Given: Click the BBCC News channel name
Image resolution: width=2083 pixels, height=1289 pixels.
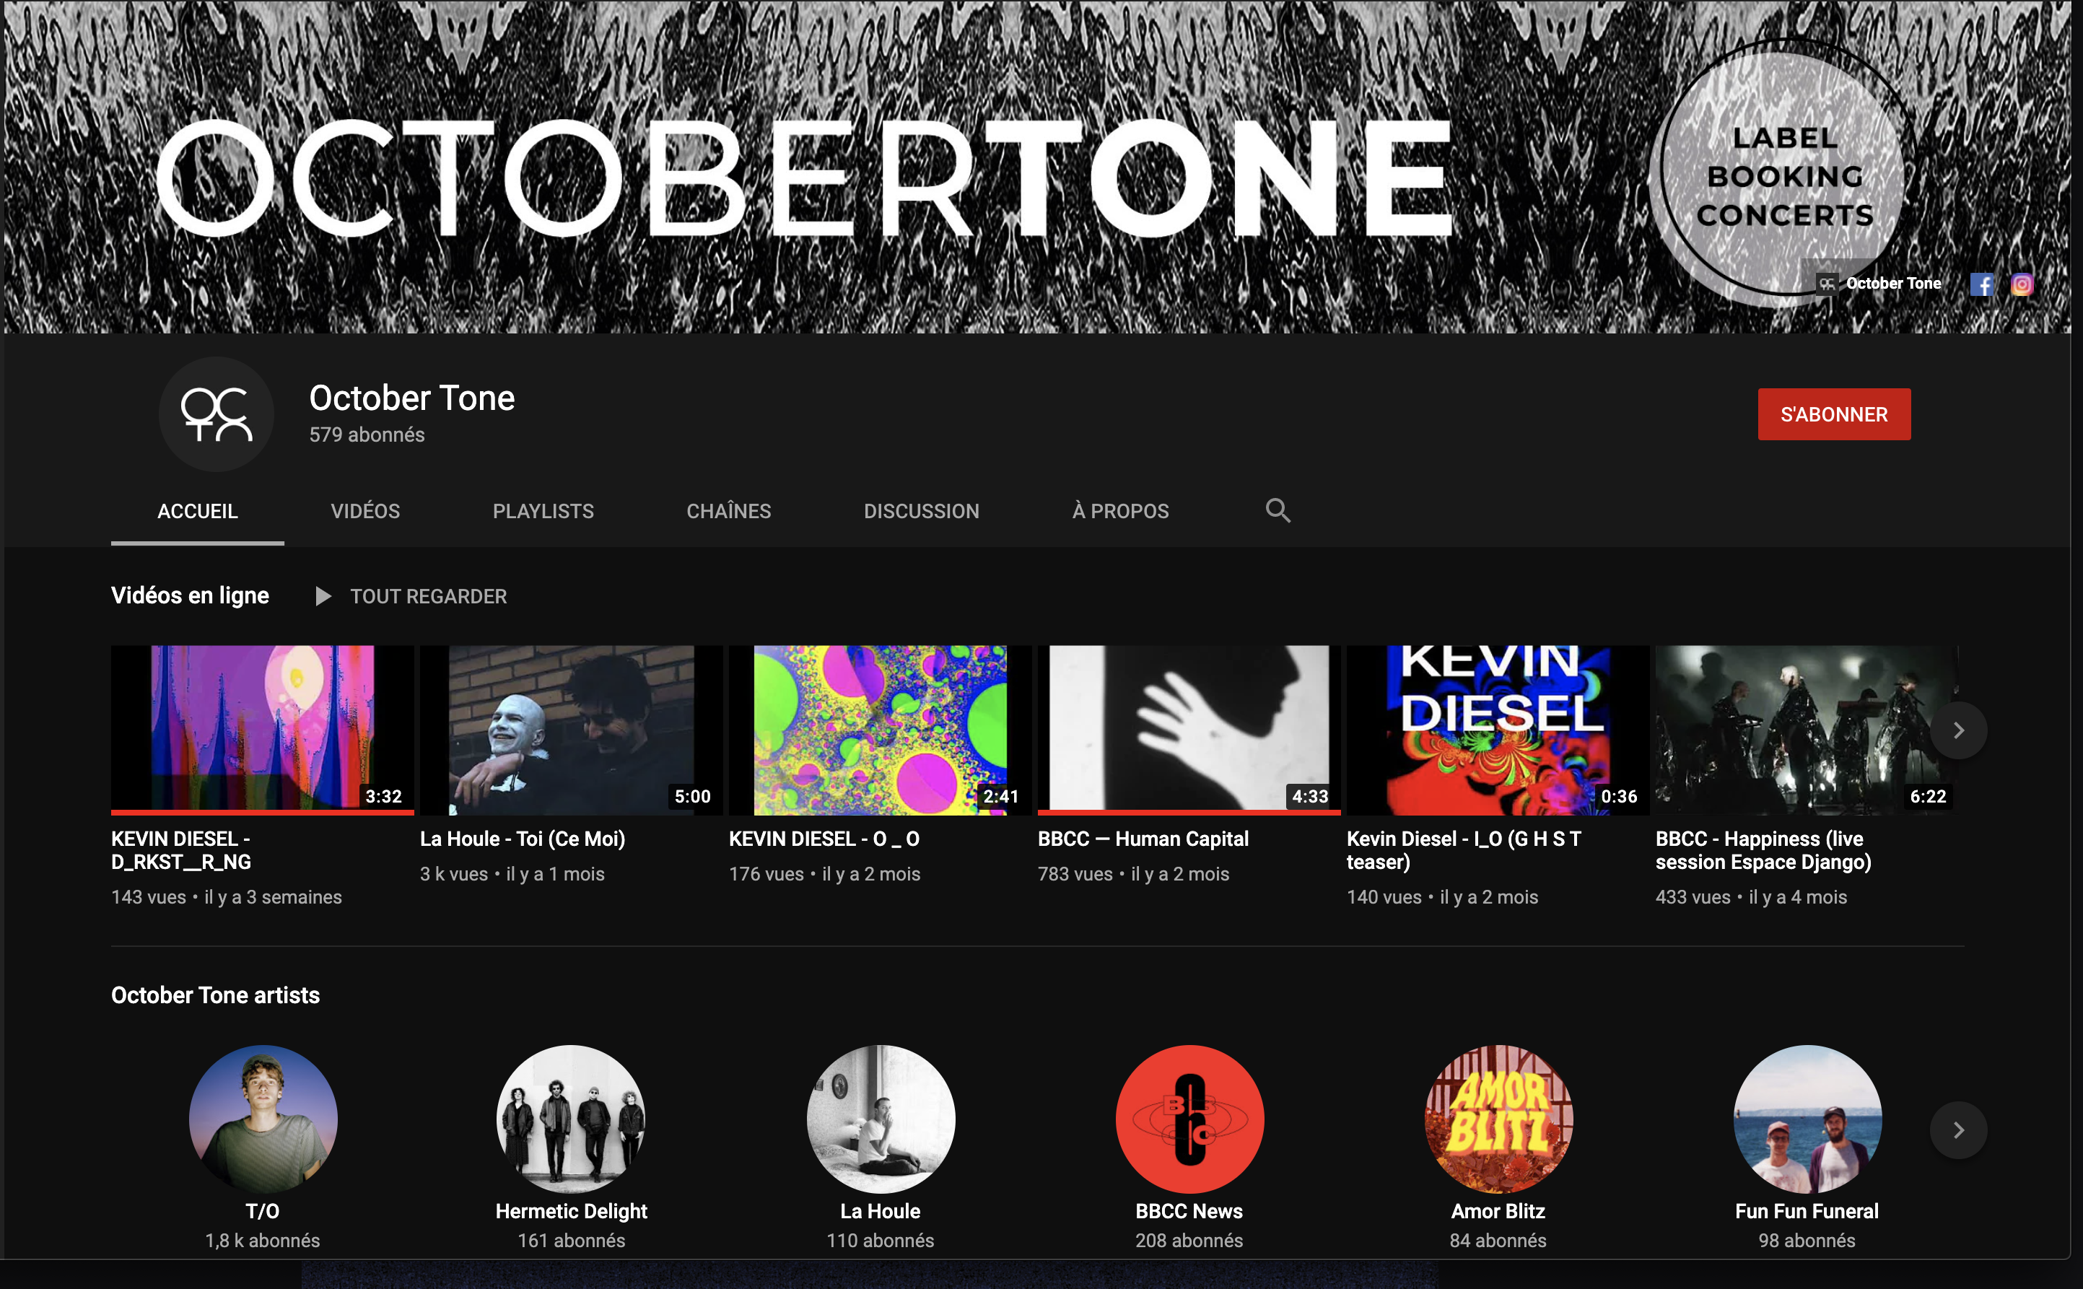Looking at the screenshot, I should (x=1189, y=1212).
